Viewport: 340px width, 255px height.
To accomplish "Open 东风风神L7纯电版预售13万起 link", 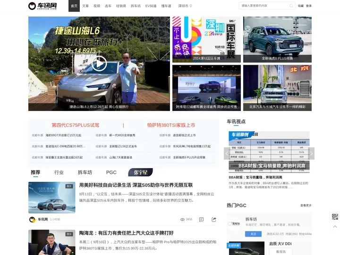I will tap(192, 146).
